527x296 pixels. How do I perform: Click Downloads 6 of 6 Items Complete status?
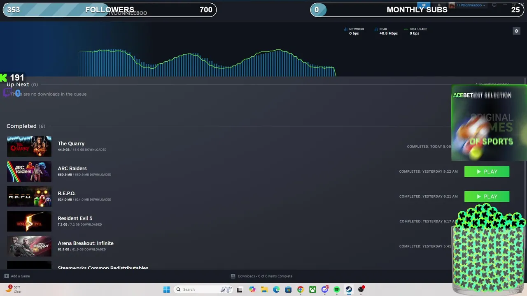point(265,276)
